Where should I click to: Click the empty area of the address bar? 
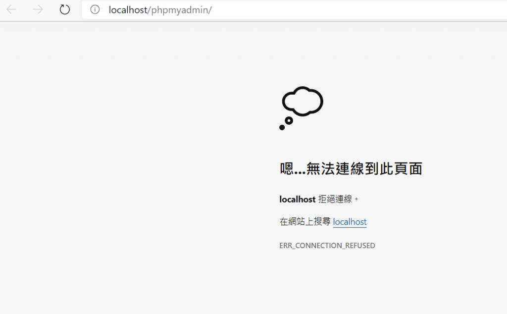coord(355,10)
